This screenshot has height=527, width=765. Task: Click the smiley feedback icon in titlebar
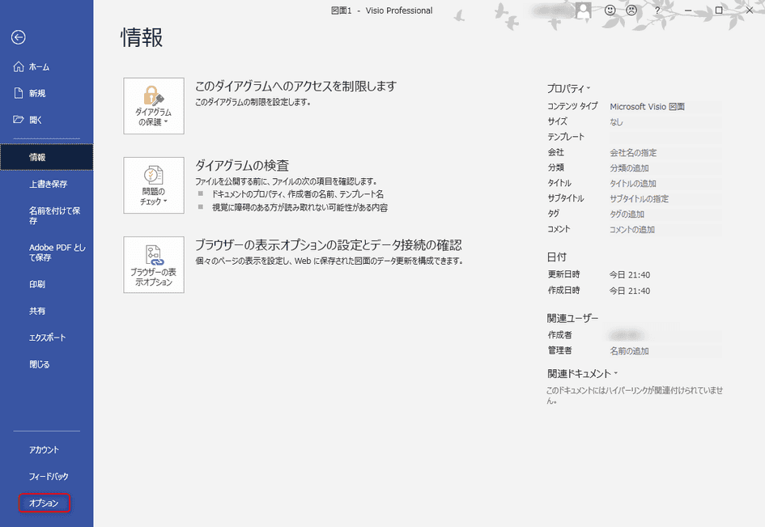coord(610,11)
